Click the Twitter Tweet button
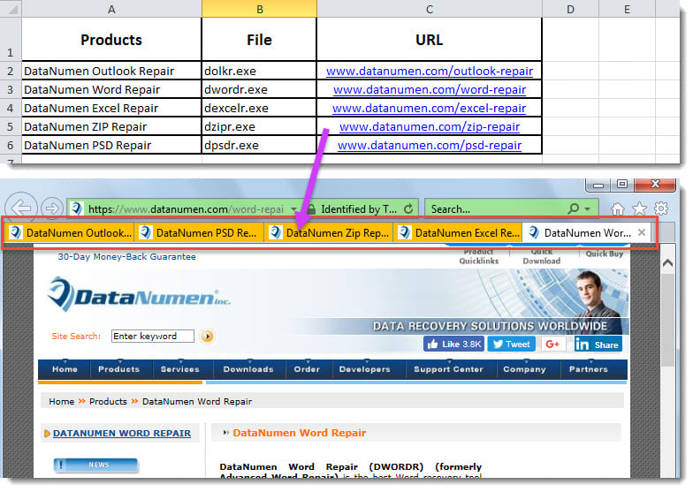This screenshot has height=492, width=693. (511, 344)
